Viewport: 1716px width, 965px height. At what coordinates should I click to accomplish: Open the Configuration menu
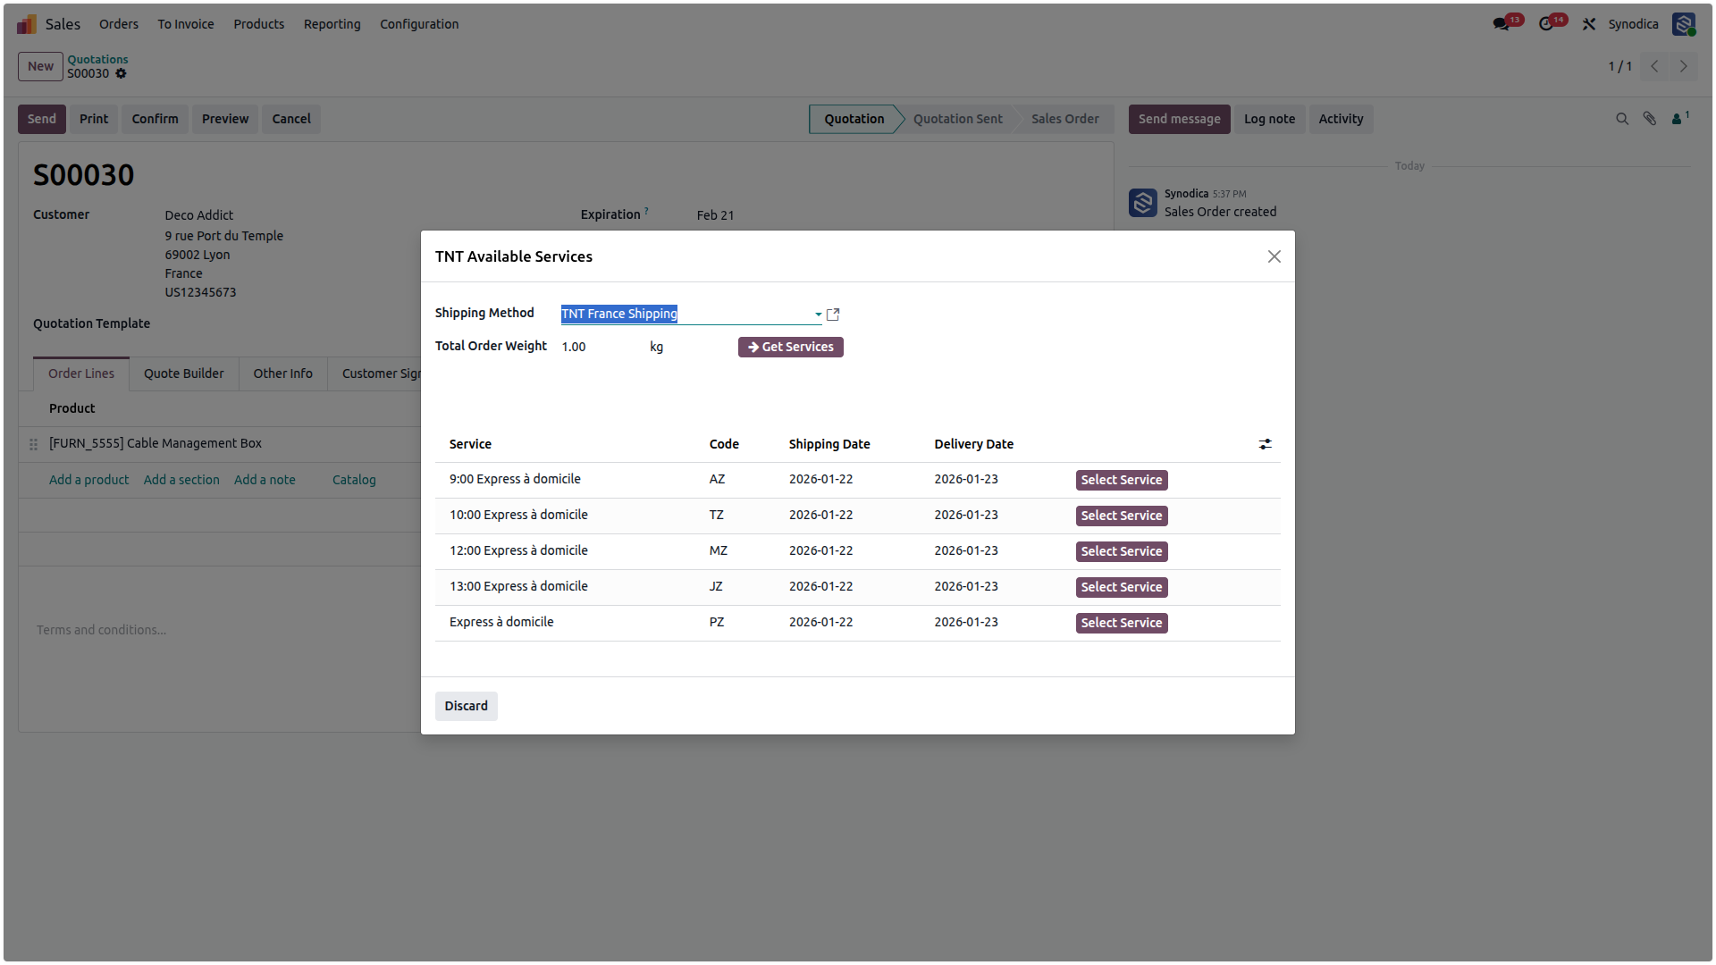[x=419, y=24]
